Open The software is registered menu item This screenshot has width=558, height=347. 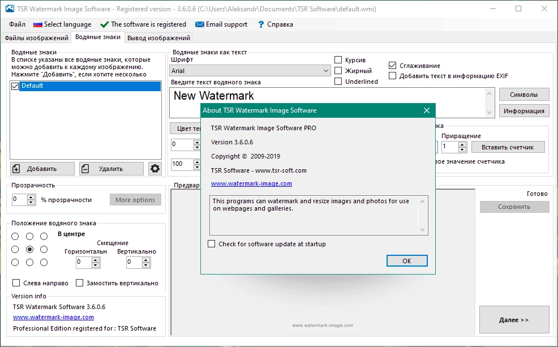coord(143,24)
